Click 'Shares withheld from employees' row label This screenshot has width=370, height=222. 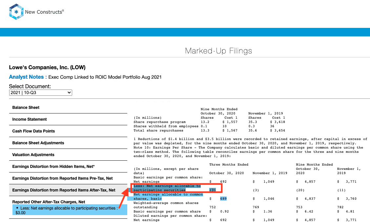click(x=166, y=126)
